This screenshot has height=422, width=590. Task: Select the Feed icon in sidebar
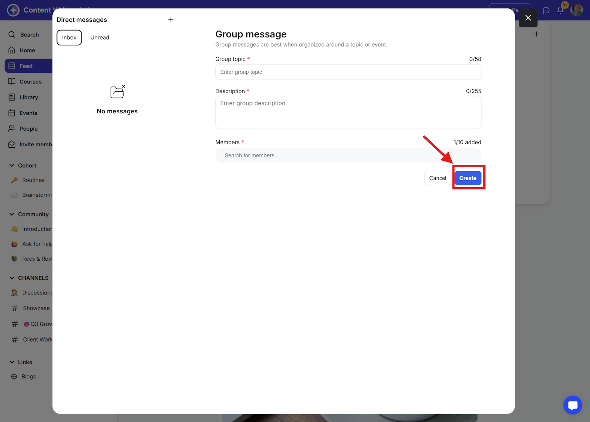coord(12,66)
